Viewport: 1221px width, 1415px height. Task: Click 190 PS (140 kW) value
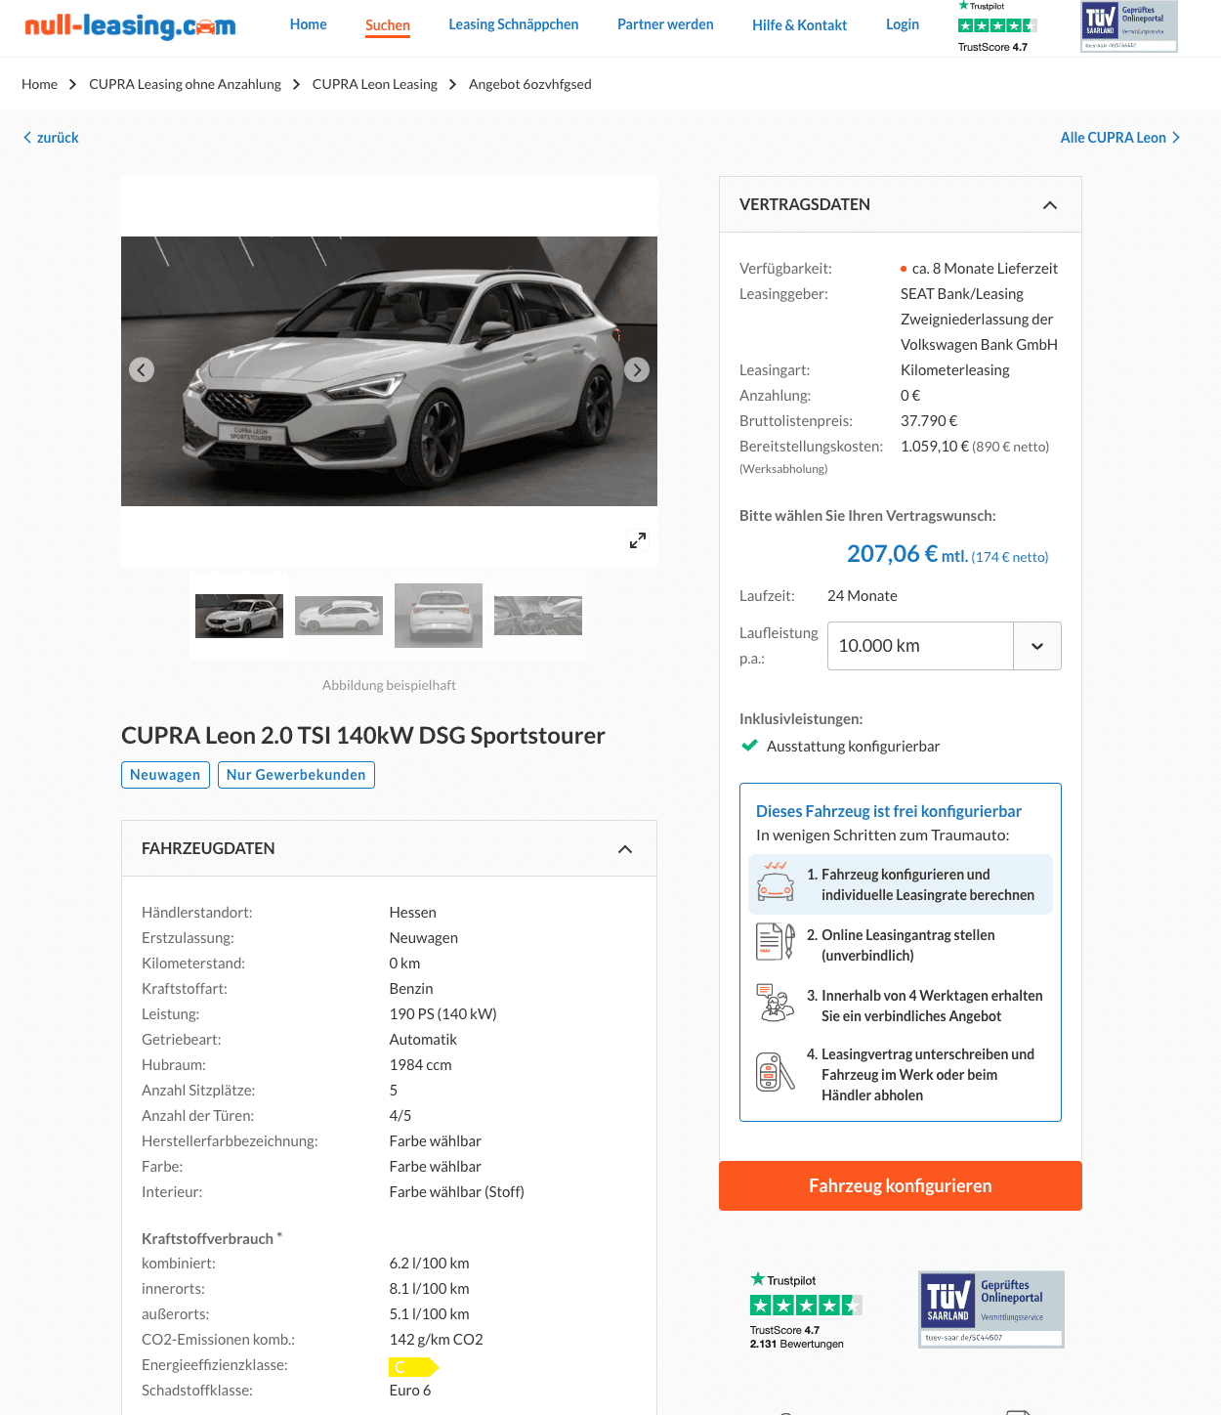442,1014
